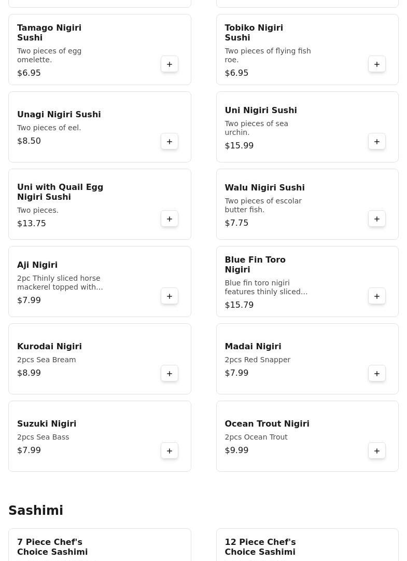This screenshot has height=561, width=407.
Task: Add Kurodai Nigiri to the order
Action: [170, 374]
